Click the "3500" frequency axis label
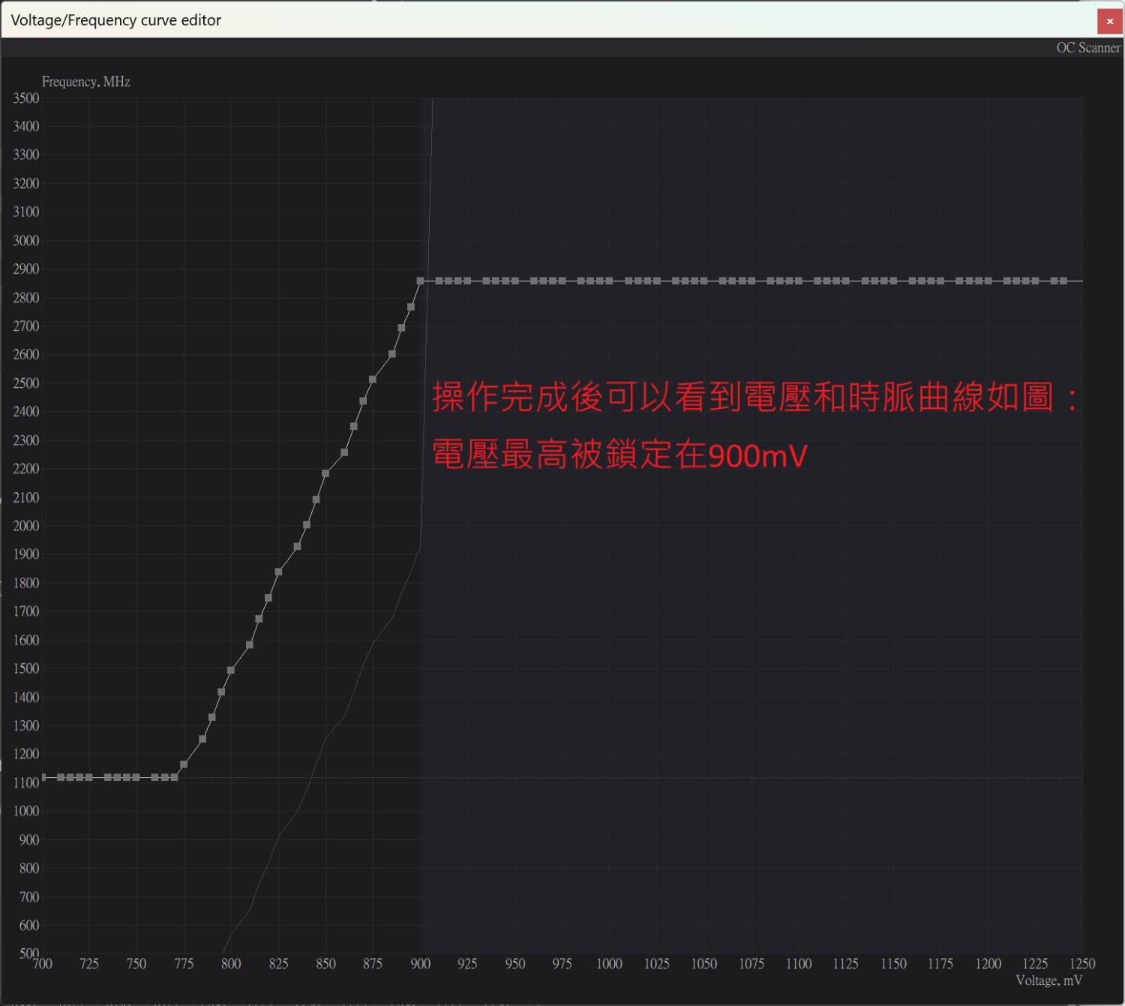Viewport: 1125px width, 1006px height. [x=25, y=98]
